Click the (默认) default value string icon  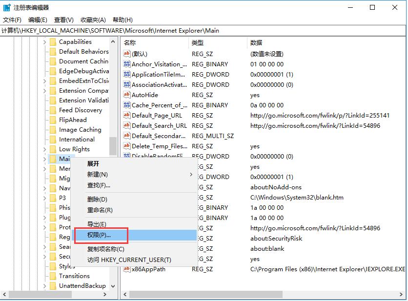[x=126, y=54]
